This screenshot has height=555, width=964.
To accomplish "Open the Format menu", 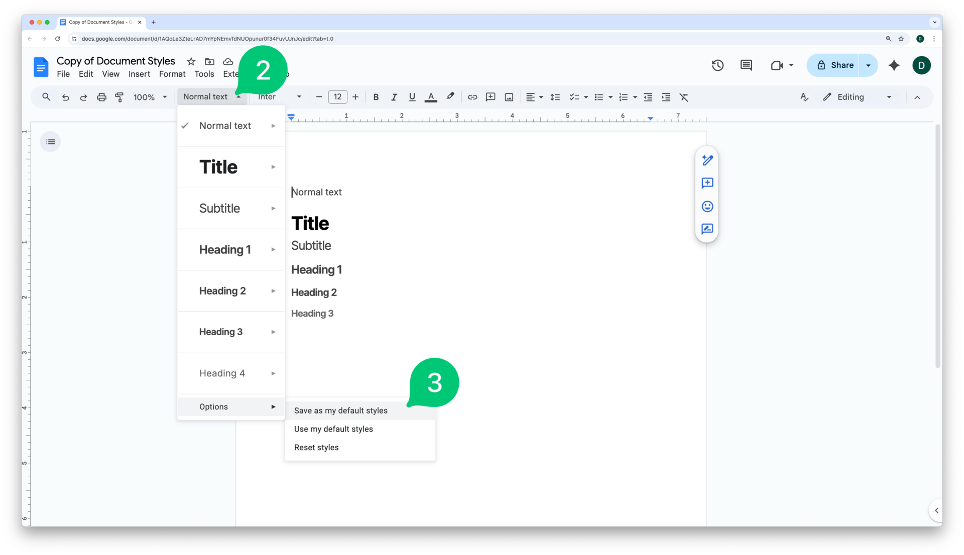I will (172, 74).
